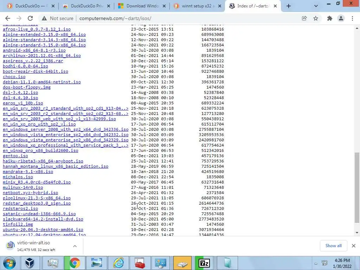360x270 pixels.
Task: Open hannah_montana_linux_x86_basic_edition.iso
Action: [x=56, y=166]
